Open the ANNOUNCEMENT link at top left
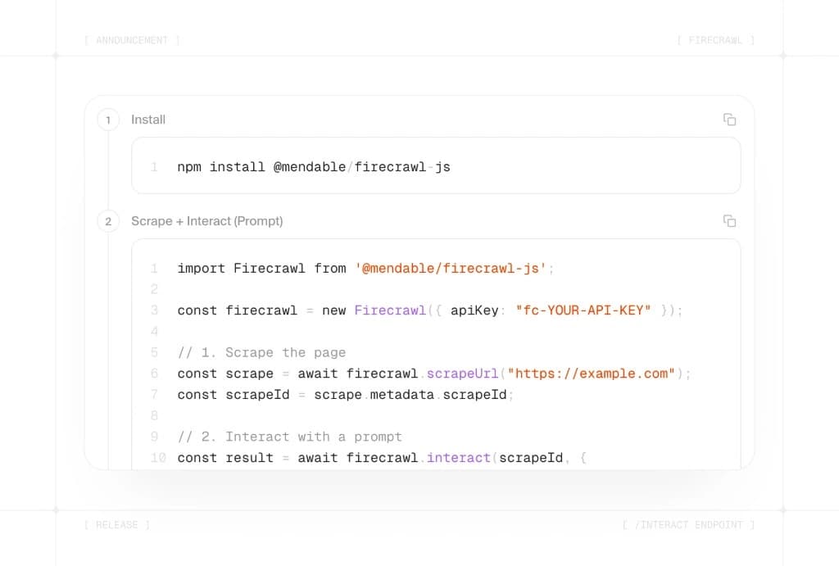 tap(131, 39)
